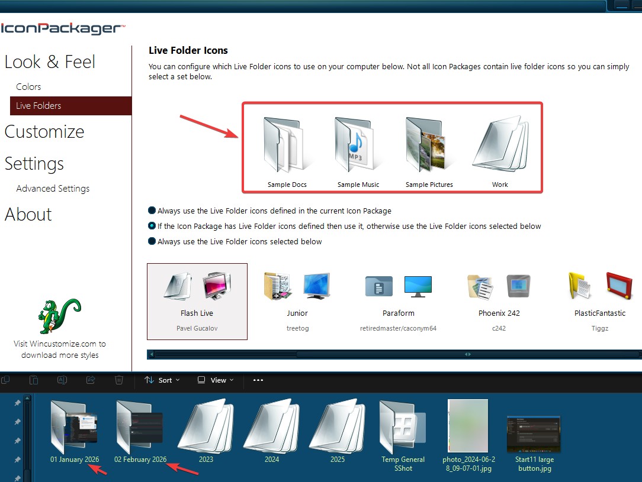Select 'Always use the Live Folder icons selected below'
The width and height of the screenshot is (642, 482).
click(152, 241)
